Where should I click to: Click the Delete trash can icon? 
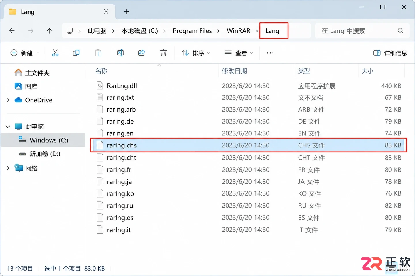[163, 53]
